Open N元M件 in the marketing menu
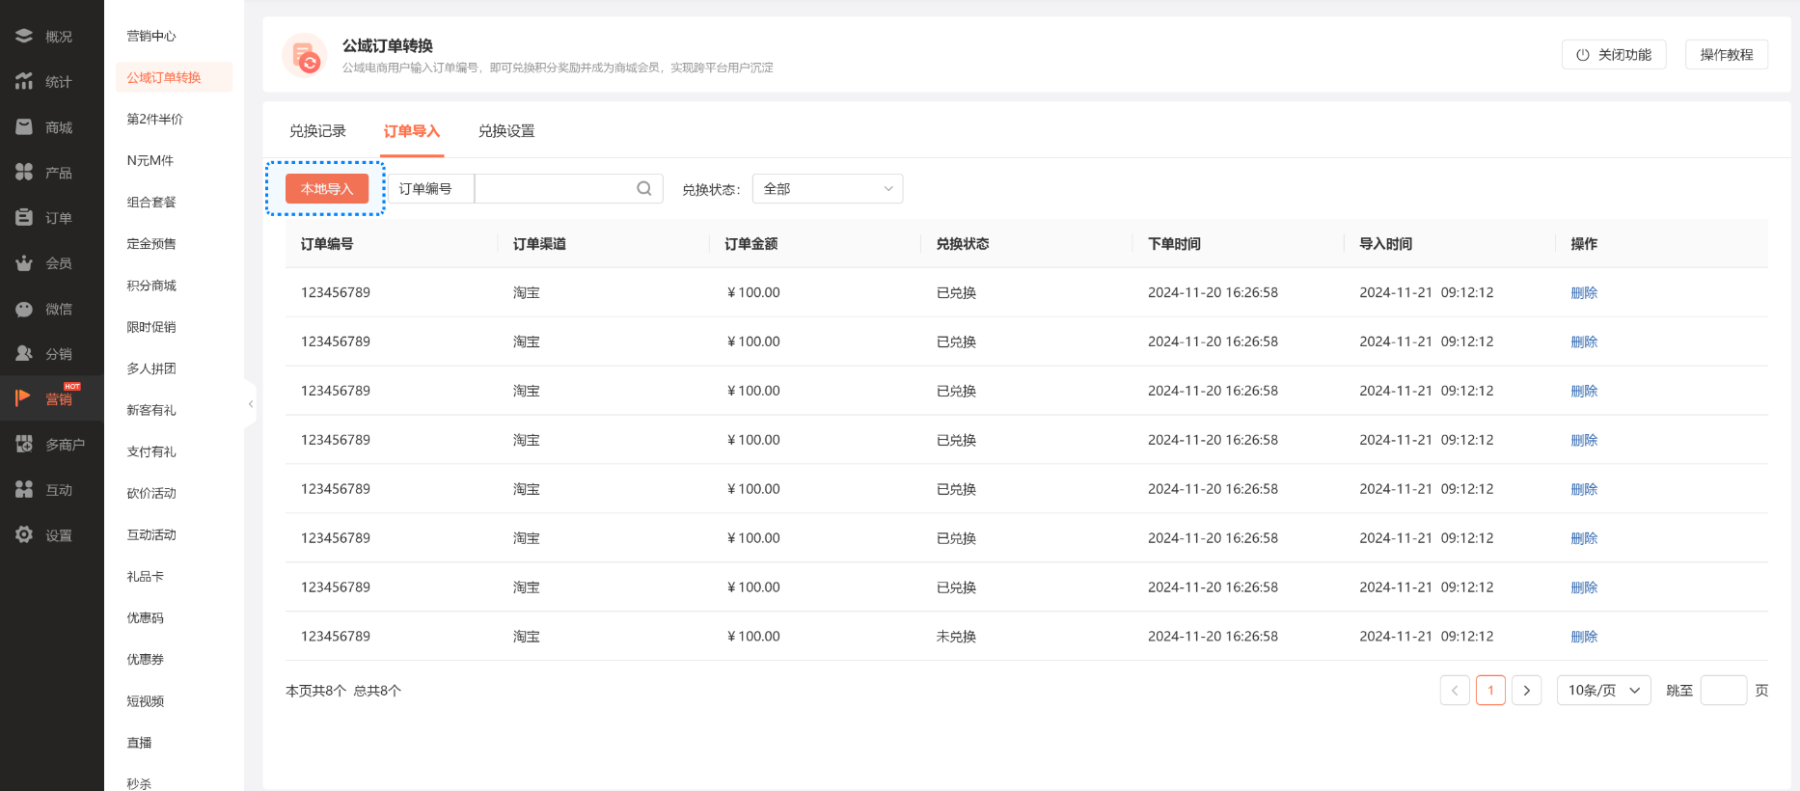 coord(150,161)
